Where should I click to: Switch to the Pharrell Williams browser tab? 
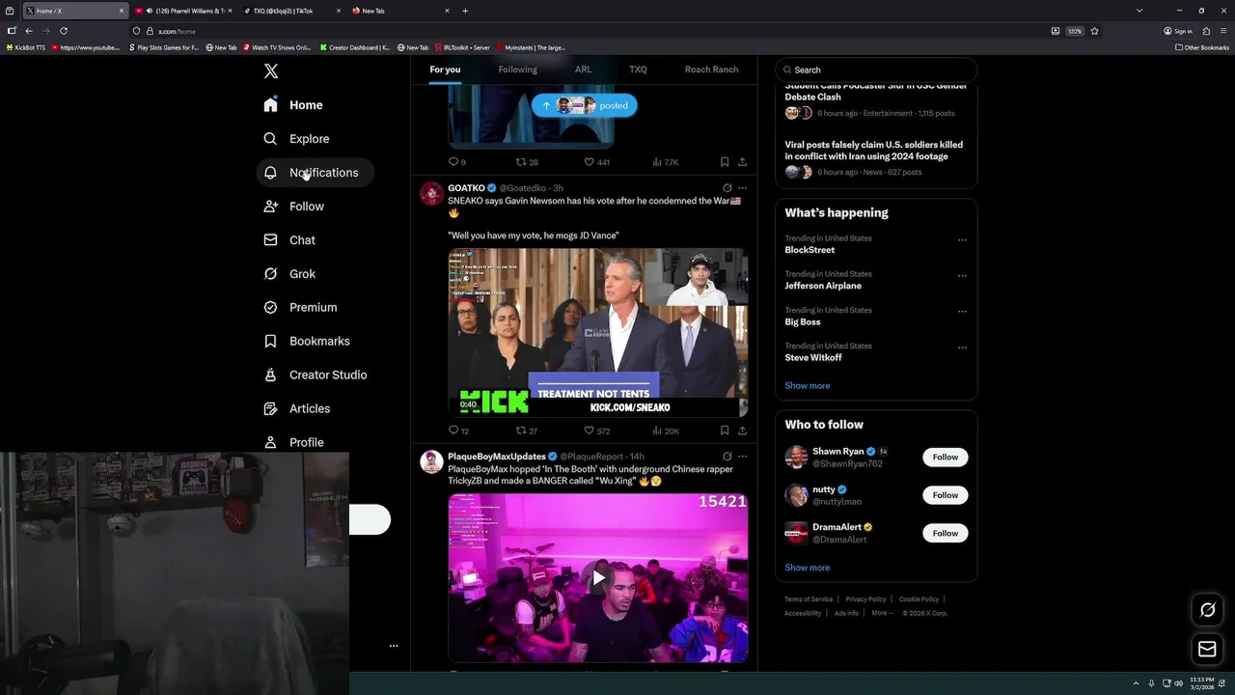click(x=183, y=11)
